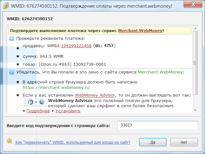205x154 pixels.
Task: Focus the confirmation code field with 53023
Action: coord(158,125)
